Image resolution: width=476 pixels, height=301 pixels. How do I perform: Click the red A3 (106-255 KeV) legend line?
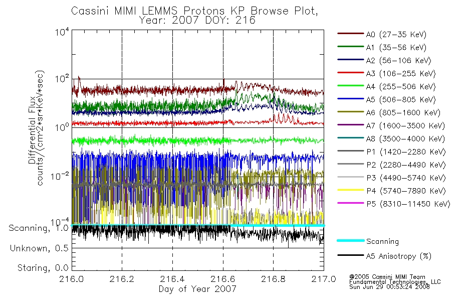click(351, 73)
